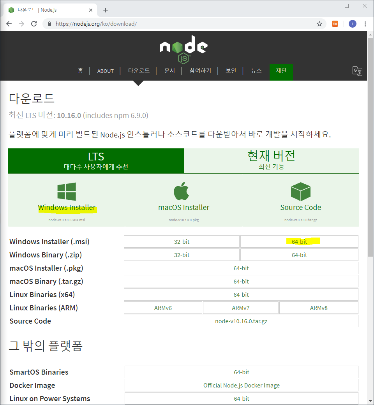Image resolution: width=374 pixels, height=405 pixels.
Task: Open the ABOUT navigation item
Action: pyautogui.click(x=106, y=71)
